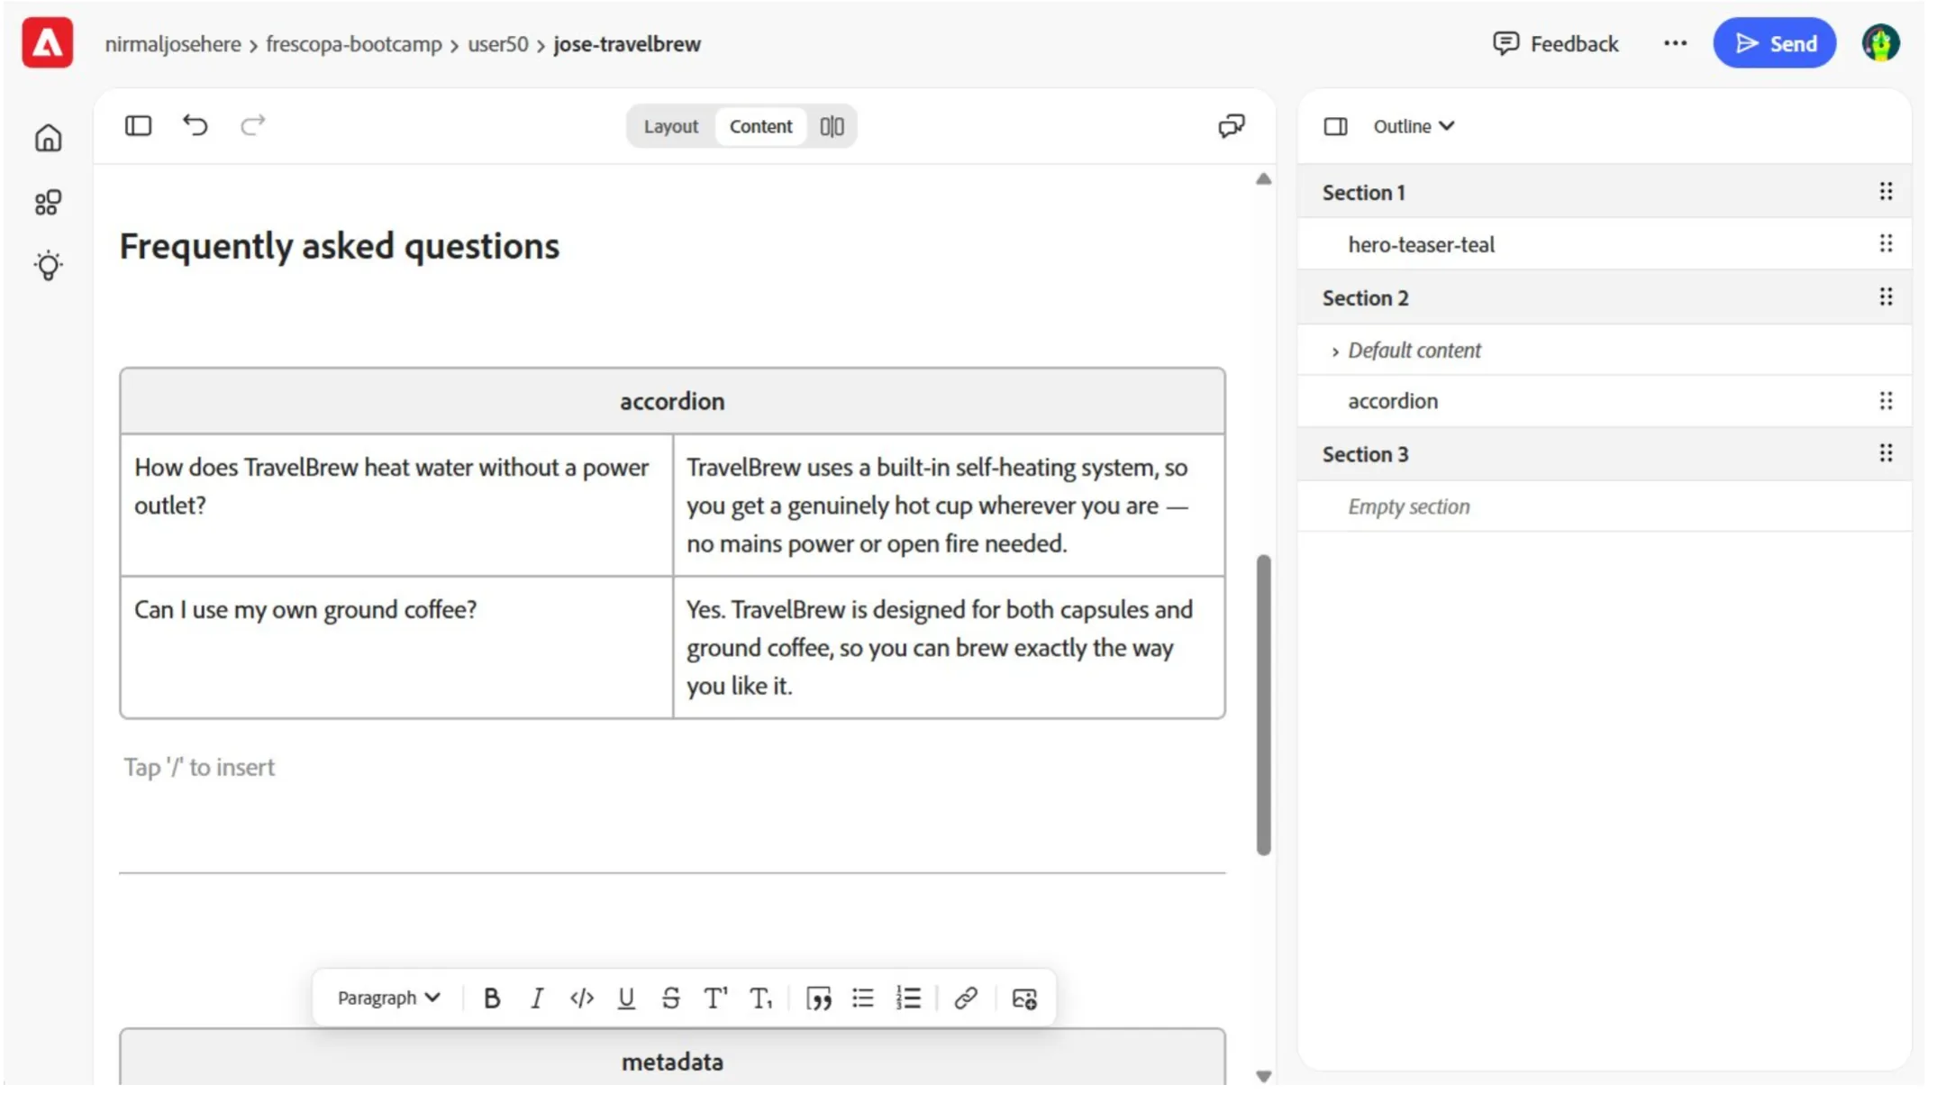Image resolution: width=1937 pixels, height=1094 pixels.
Task: Open the Outline panel dropdown
Action: pos(1414,126)
